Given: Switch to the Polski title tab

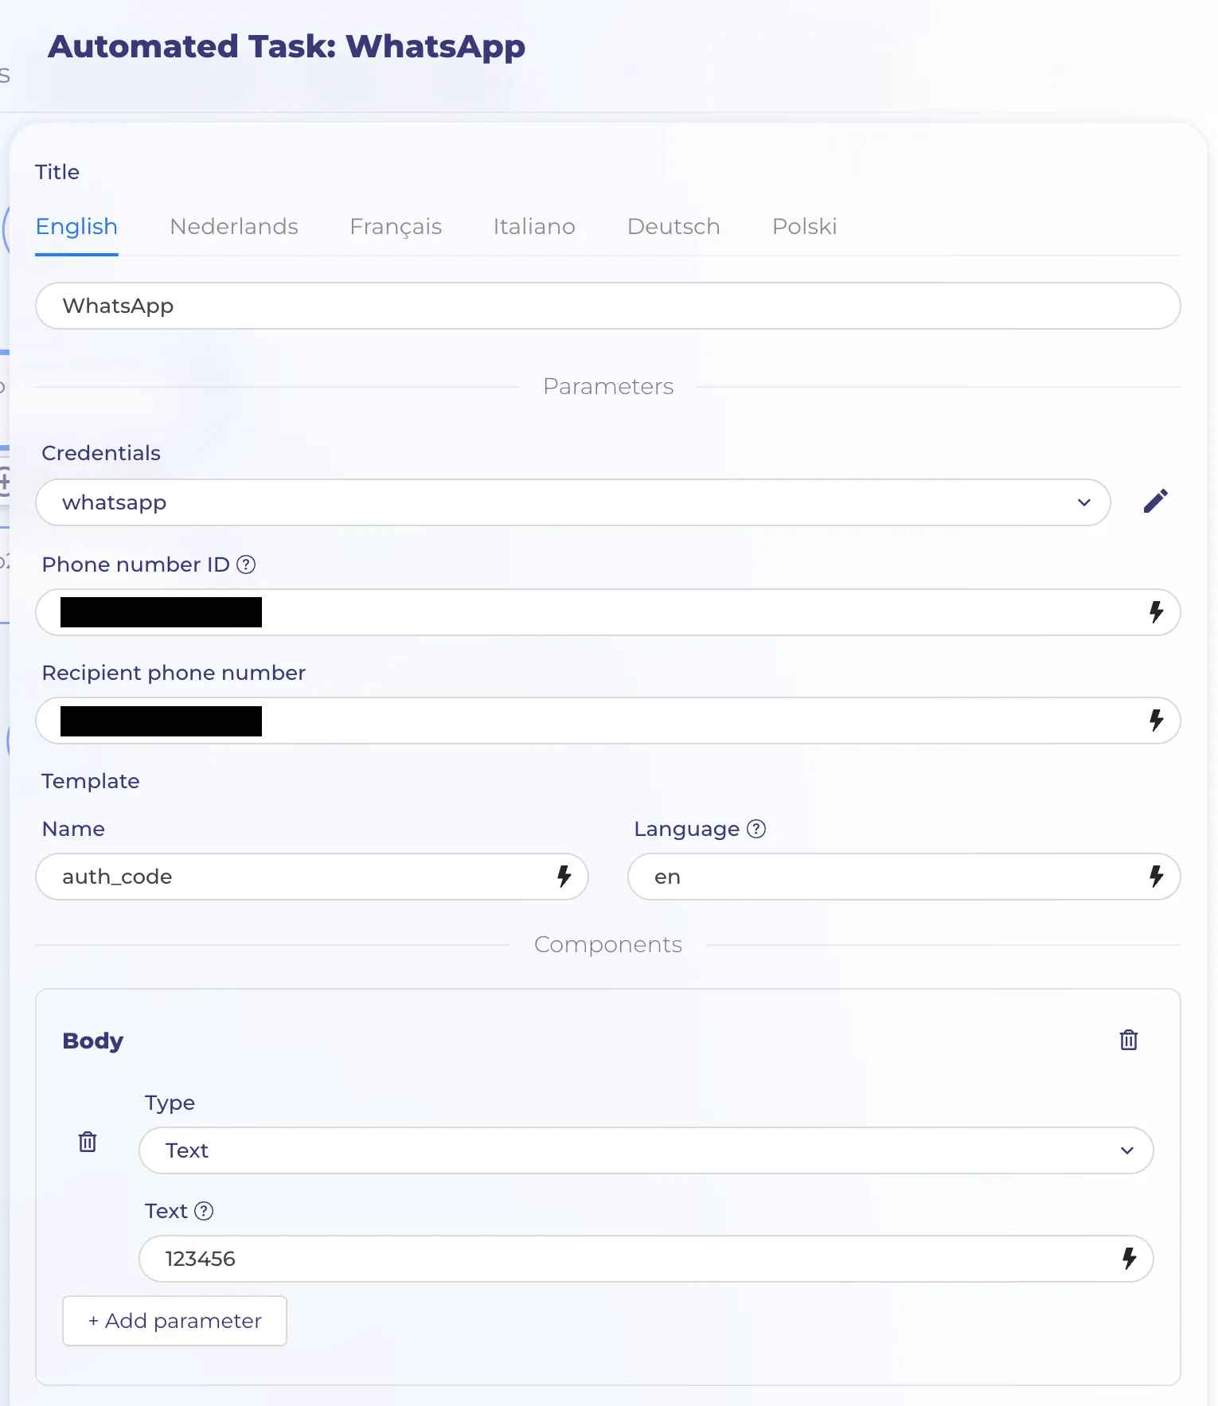Looking at the screenshot, I should (x=804, y=227).
